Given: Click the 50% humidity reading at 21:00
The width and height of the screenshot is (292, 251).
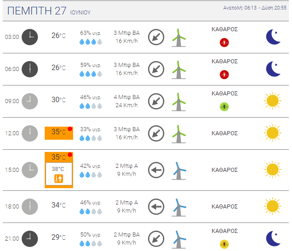Looking at the screenshot, I should (91, 235).
